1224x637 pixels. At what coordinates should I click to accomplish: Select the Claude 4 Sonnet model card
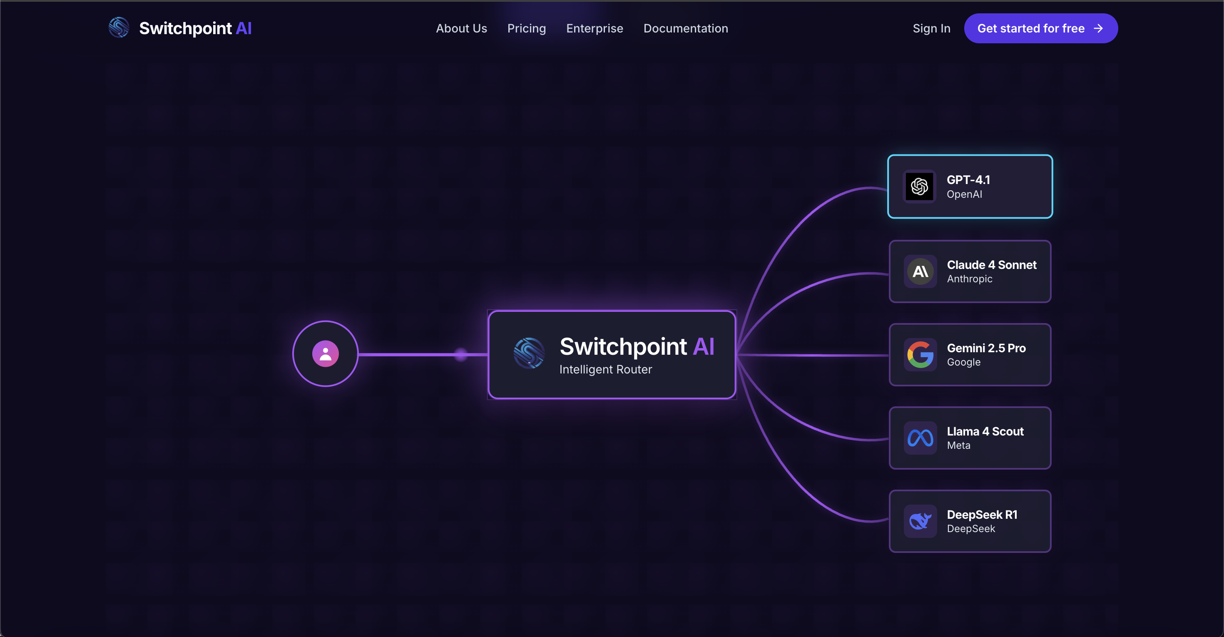970,271
